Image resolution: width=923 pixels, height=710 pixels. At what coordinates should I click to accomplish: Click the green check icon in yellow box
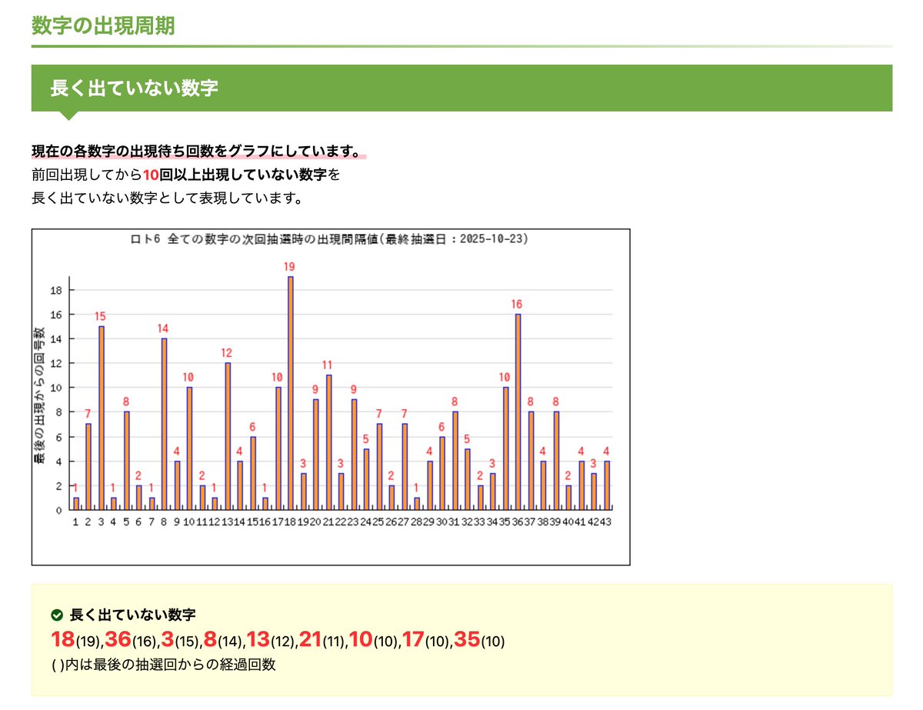pos(56,615)
